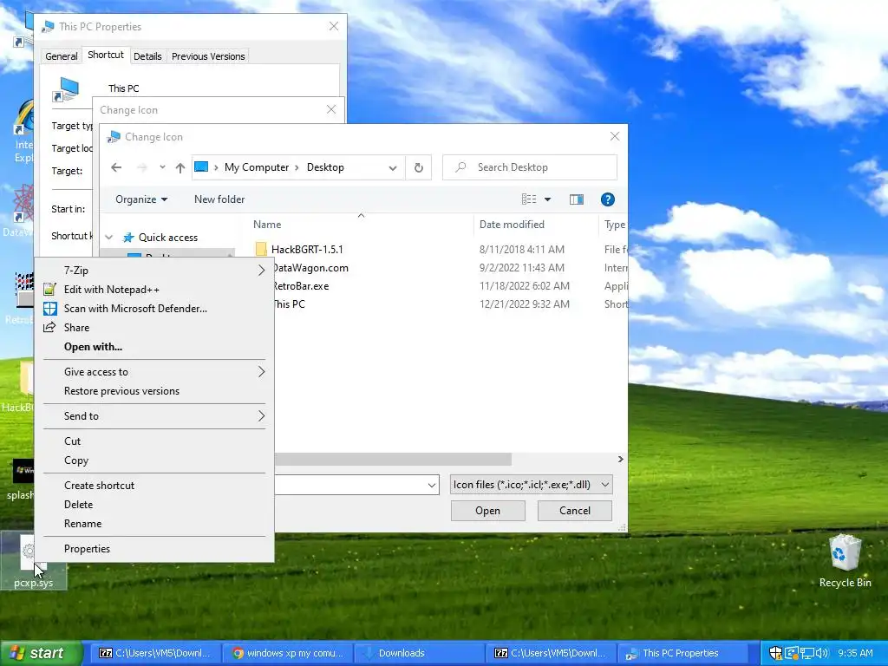Screen dimensions: 888x666
Task: Click the Notepad++ icon in context menu
Action: [49, 290]
